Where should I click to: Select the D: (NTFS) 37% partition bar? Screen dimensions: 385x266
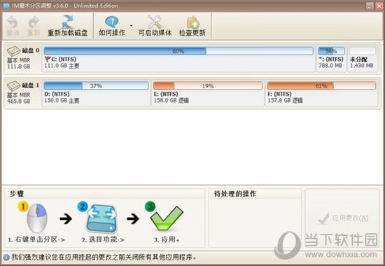[x=96, y=85]
